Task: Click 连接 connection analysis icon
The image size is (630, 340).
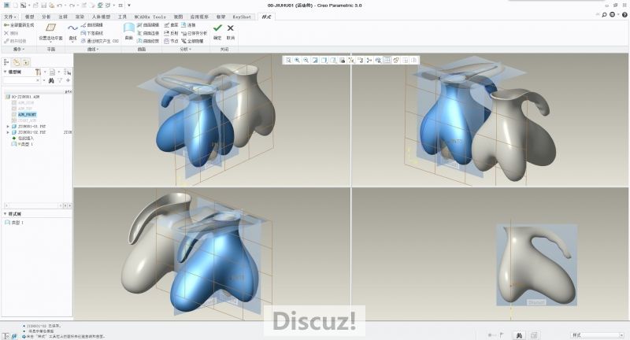Action: (188, 25)
